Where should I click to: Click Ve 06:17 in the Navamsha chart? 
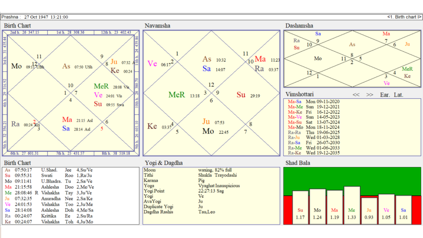pos(159,64)
